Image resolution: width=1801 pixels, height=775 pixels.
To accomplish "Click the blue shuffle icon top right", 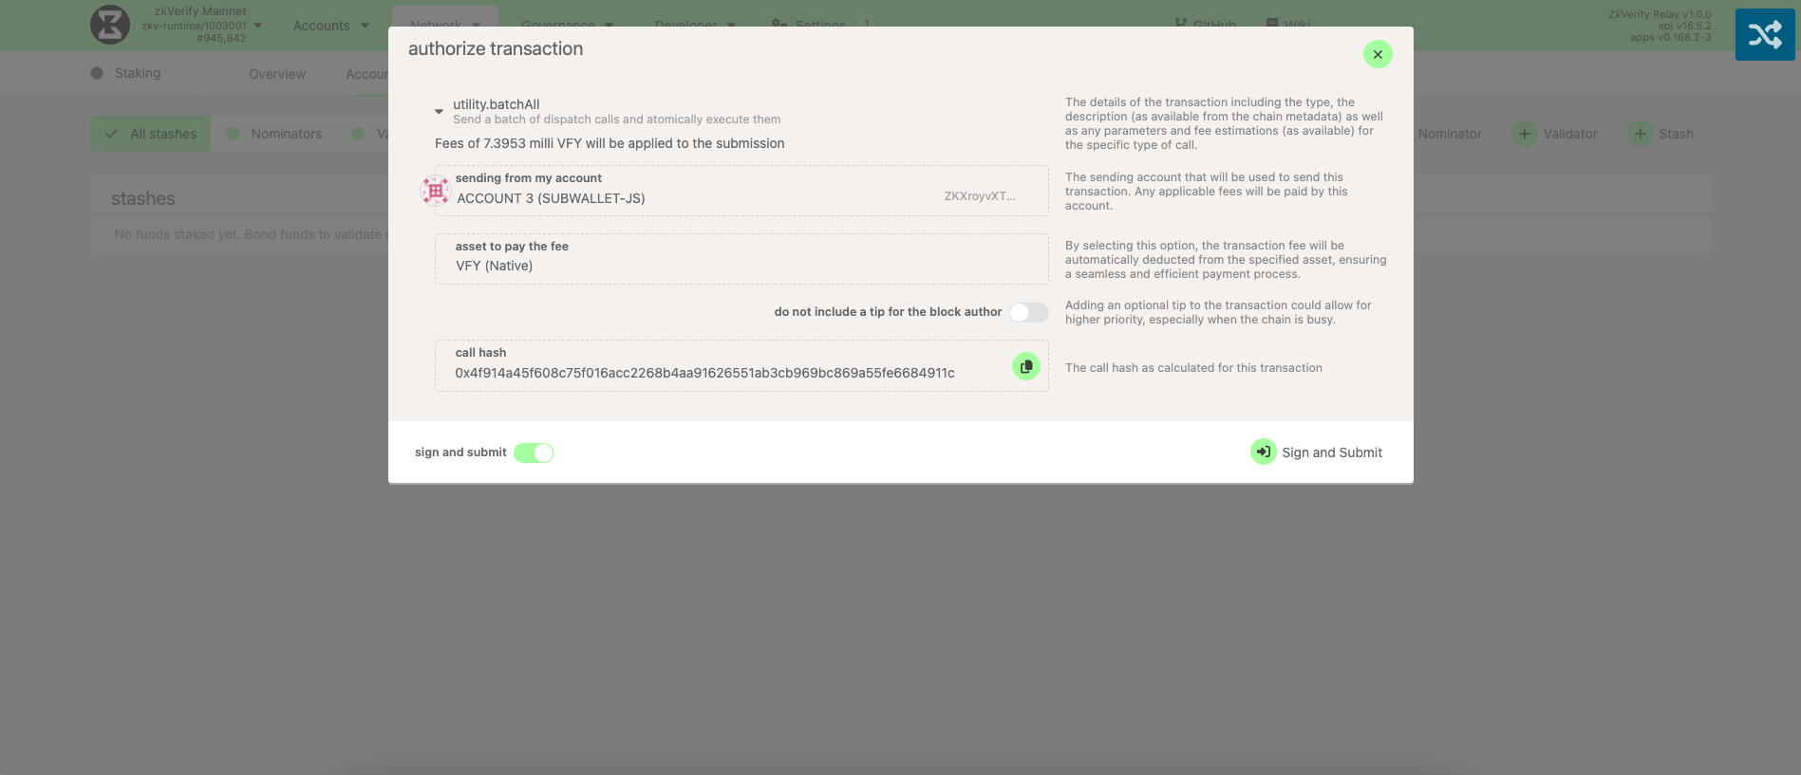I will coord(1764,35).
